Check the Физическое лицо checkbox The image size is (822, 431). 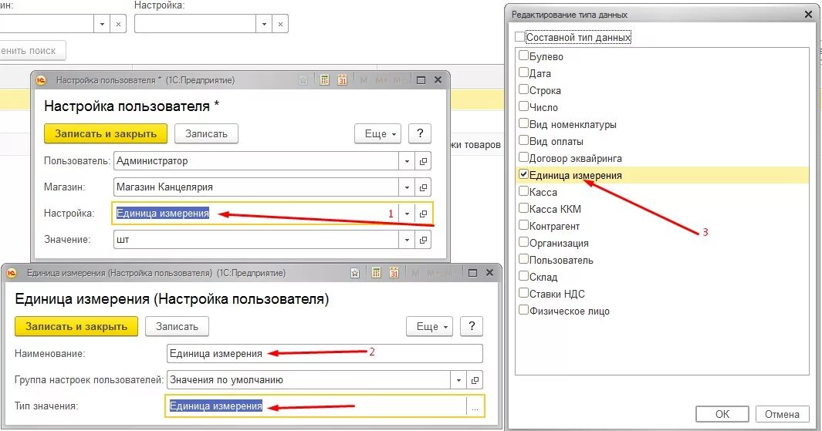point(523,309)
